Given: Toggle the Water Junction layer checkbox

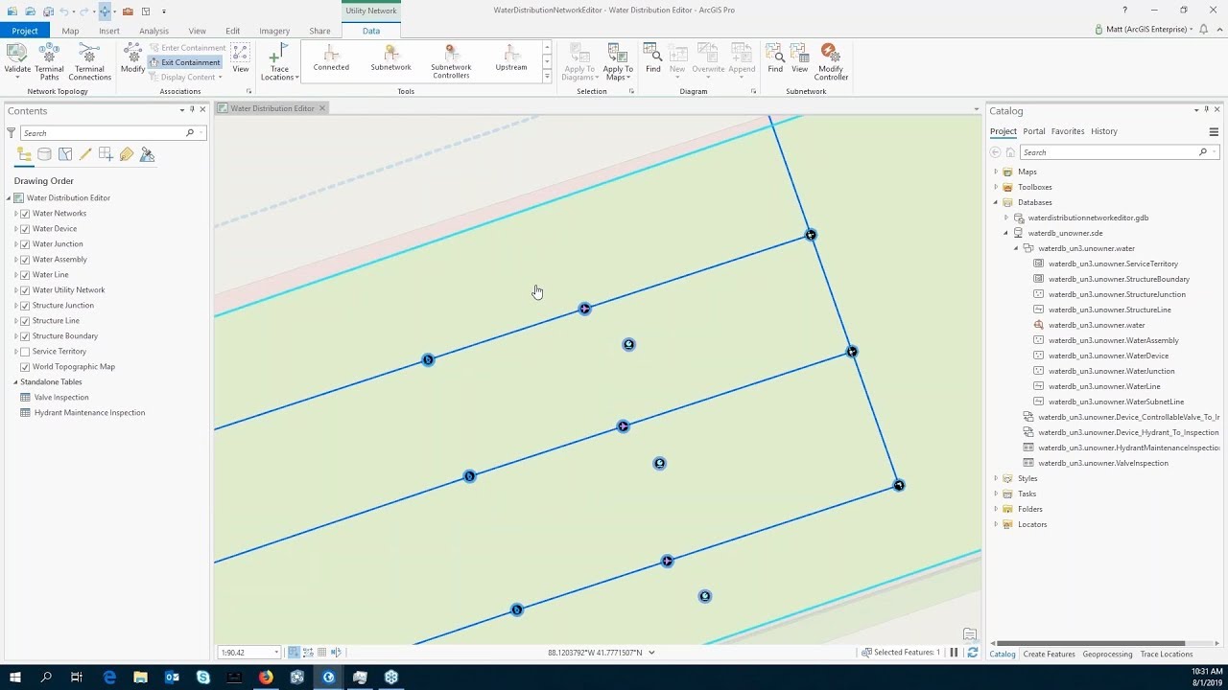Looking at the screenshot, I should click(x=25, y=244).
